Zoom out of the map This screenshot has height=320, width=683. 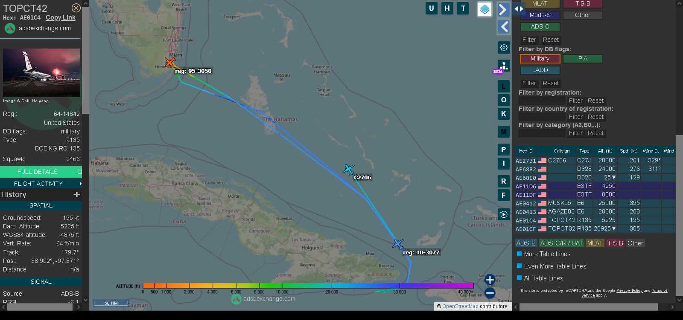click(x=490, y=293)
